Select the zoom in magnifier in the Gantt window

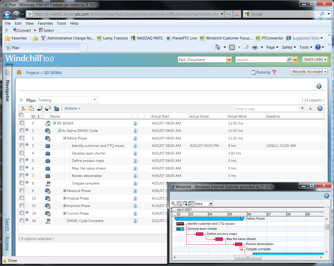174,204
